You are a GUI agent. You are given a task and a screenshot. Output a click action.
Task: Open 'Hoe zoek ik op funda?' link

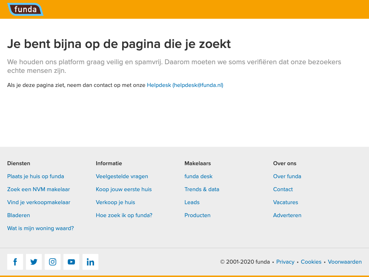tap(124, 215)
